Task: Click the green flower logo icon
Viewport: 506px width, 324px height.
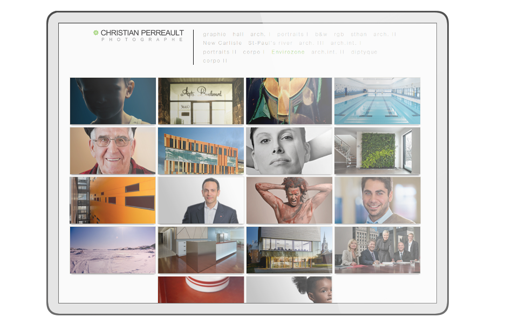Action: tap(96, 33)
